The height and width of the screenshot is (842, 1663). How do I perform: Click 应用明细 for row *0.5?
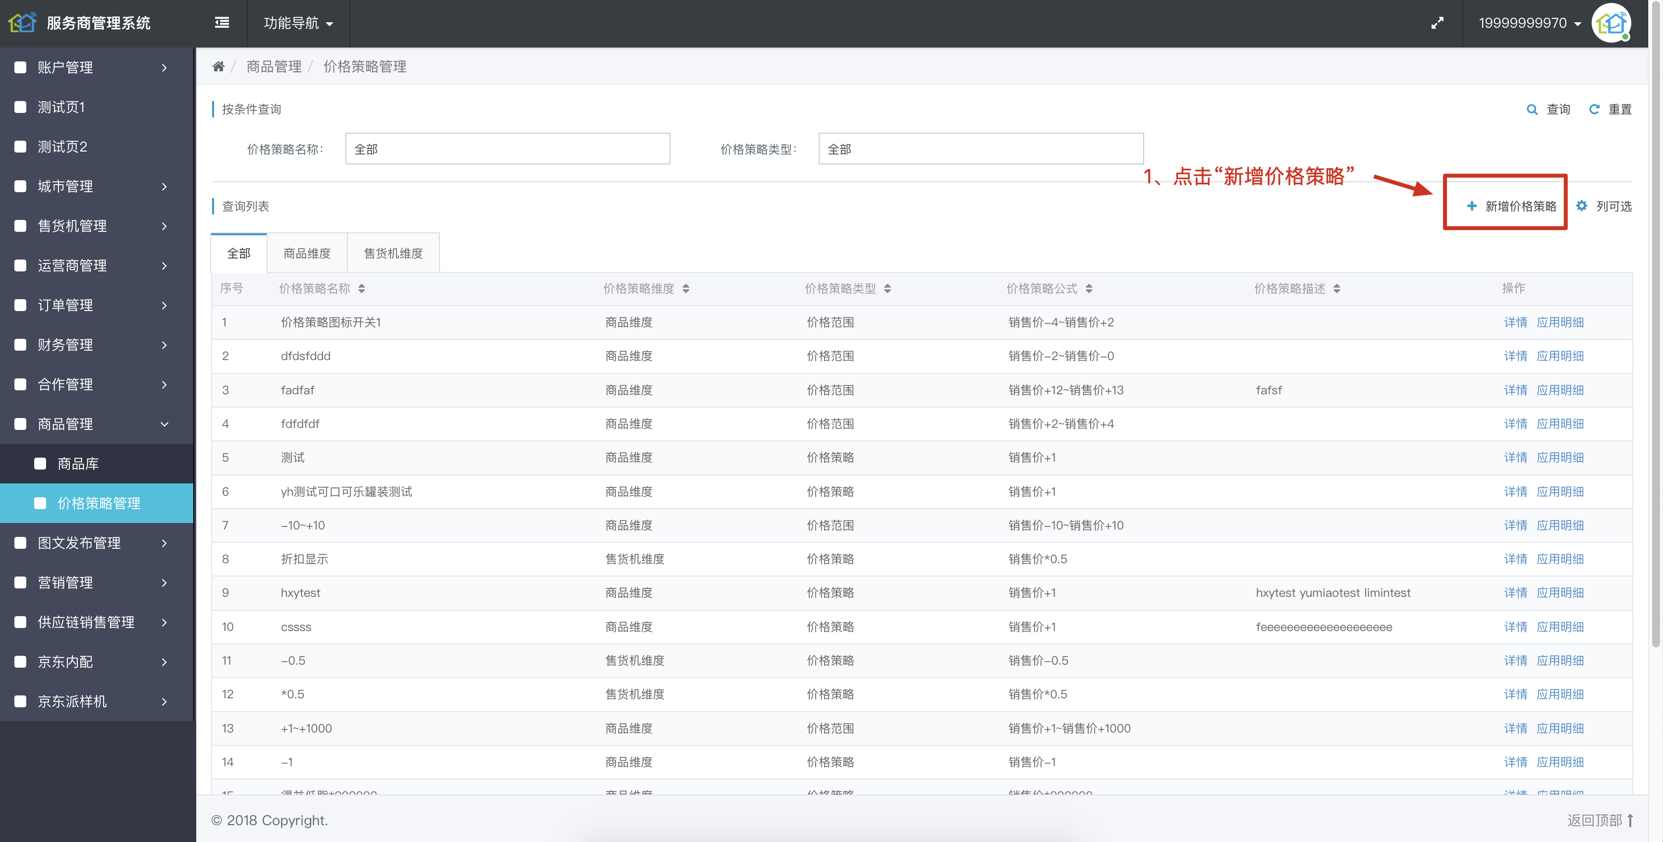pos(1560,694)
